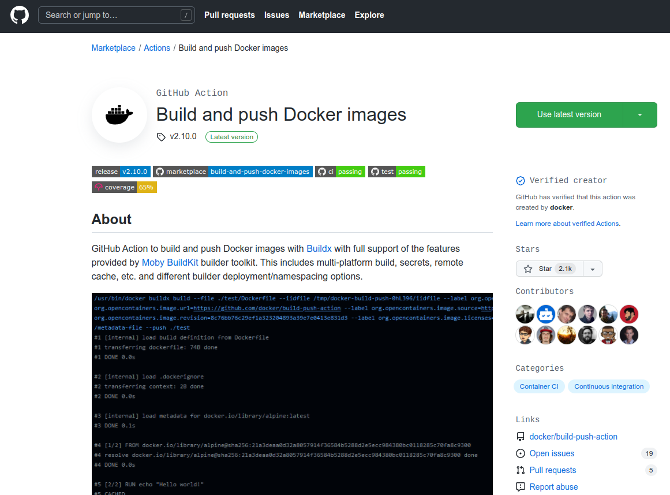Click the verified creator checkmark icon
The height and width of the screenshot is (495, 670).
click(521, 181)
